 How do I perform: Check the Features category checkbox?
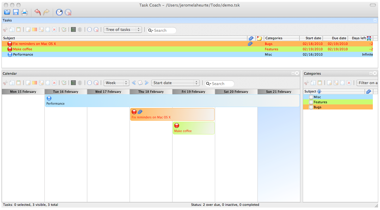[311, 102]
